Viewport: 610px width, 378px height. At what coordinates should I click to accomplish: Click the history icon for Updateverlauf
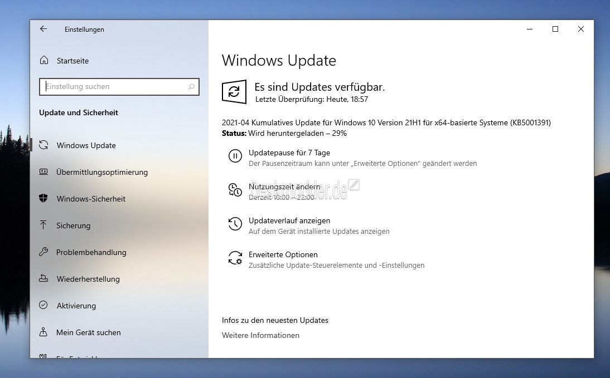[235, 224]
